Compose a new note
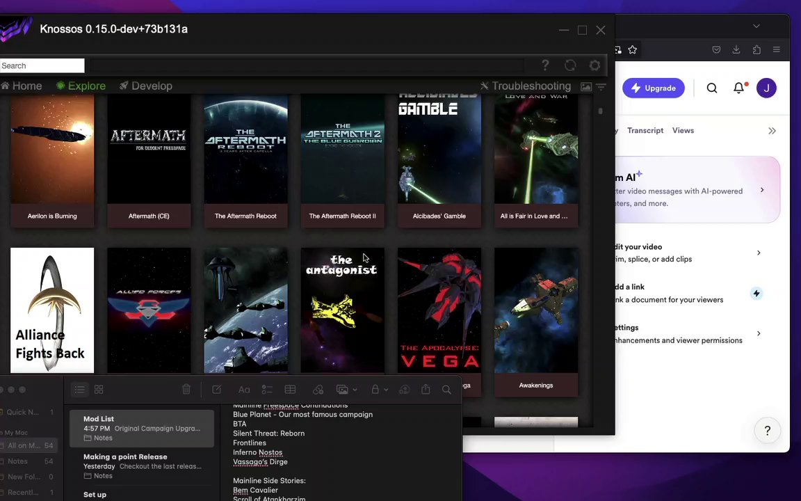This screenshot has width=801, height=501. point(217,390)
